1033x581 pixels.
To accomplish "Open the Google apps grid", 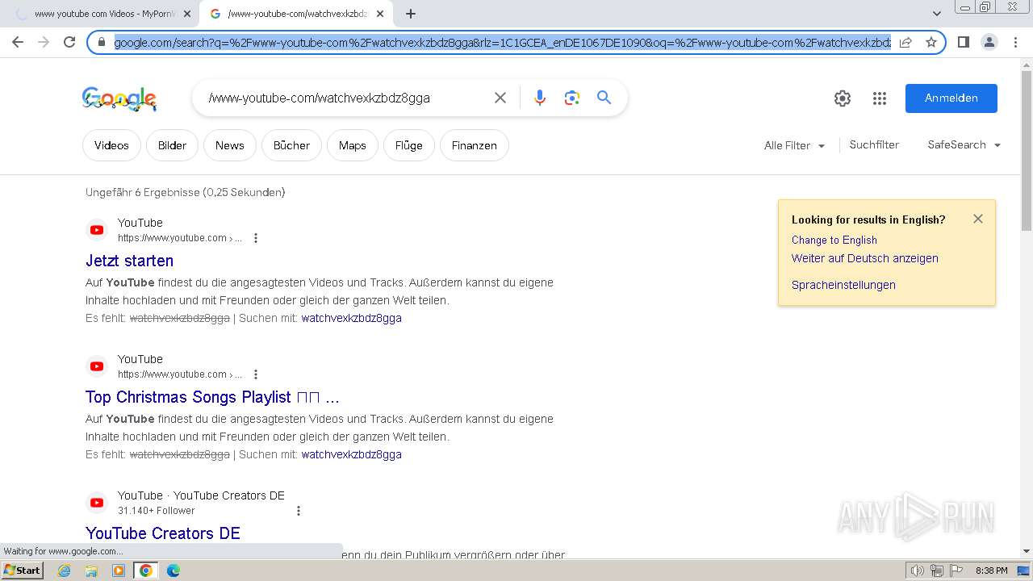I will point(880,98).
